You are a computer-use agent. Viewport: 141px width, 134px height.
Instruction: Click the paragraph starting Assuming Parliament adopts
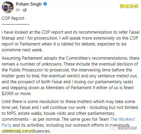point(70,76)
